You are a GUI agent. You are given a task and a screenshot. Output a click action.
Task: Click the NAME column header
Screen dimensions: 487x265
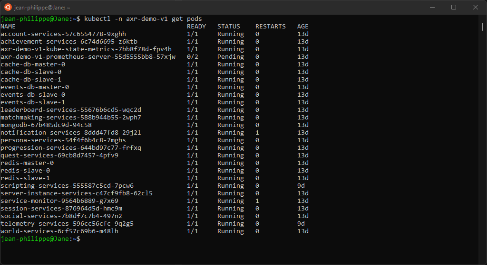[x=8, y=27]
